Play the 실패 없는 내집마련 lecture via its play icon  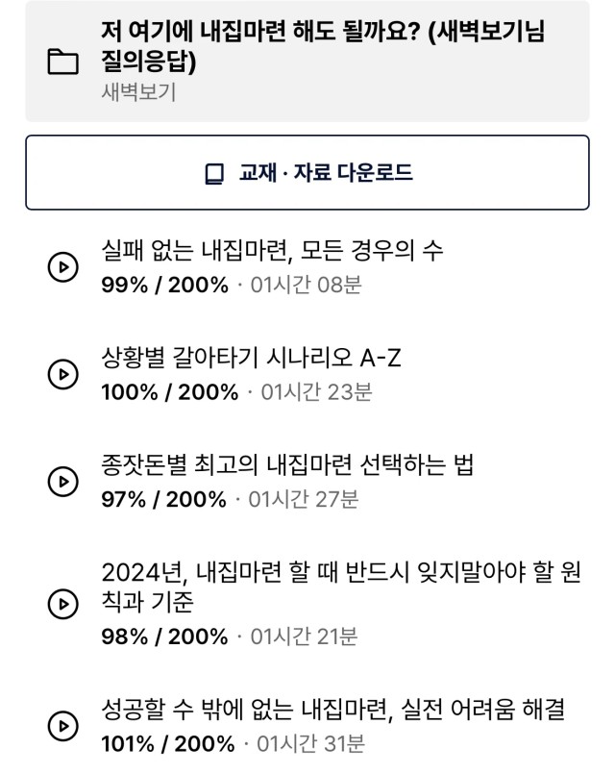coord(62,267)
